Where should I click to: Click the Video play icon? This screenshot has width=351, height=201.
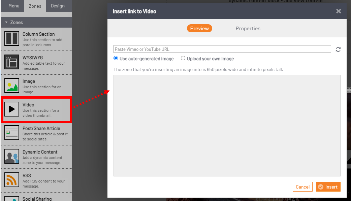pyautogui.click(x=12, y=109)
